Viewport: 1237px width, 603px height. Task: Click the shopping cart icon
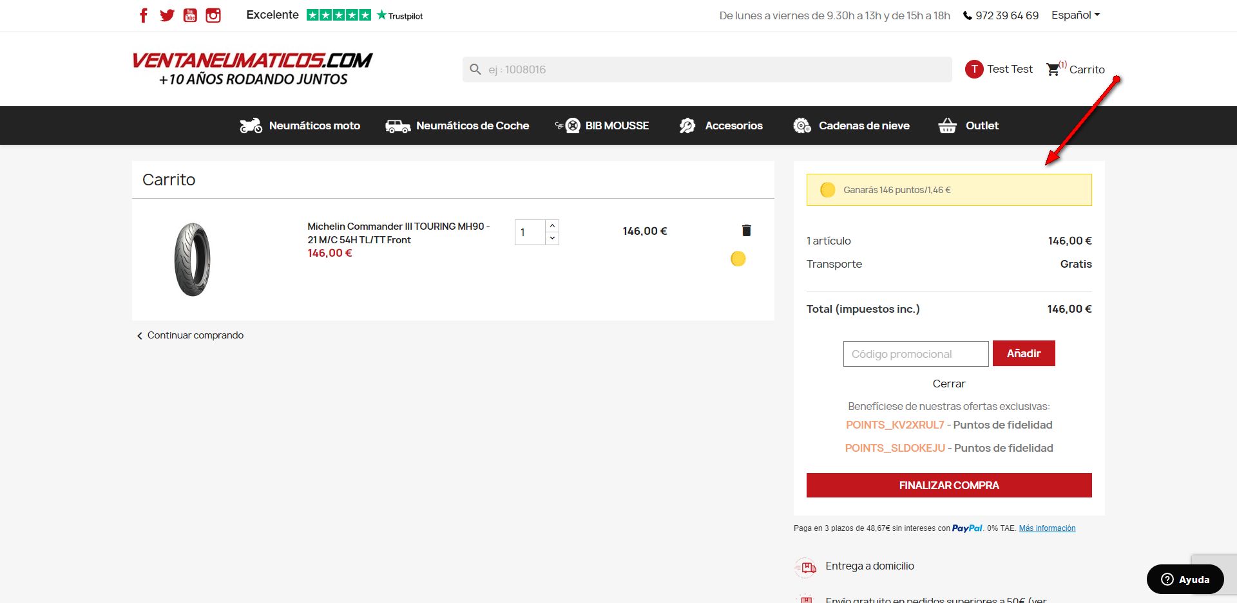click(x=1053, y=69)
